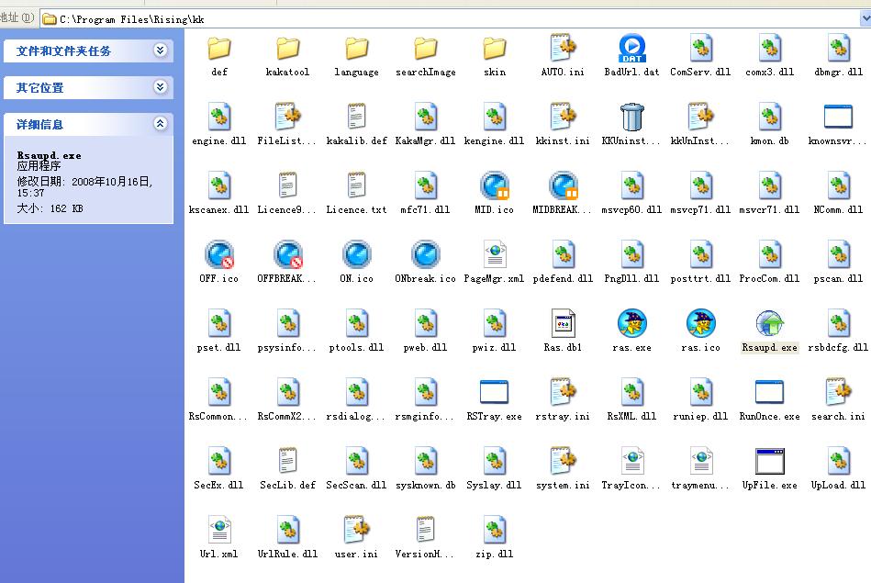Click the ptools.dll file name
The width and height of the screenshot is (871, 583).
click(x=357, y=347)
